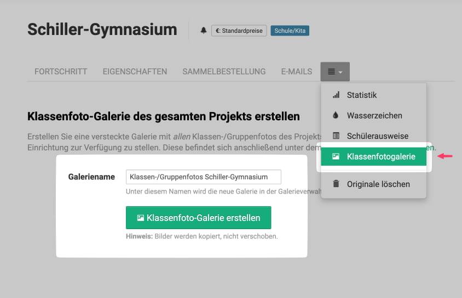Image resolution: width=462 pixels, height=298 pixels.
Task: Go to the SAMMELBESTELLUNG tab
Action: [x=224, y=72]
